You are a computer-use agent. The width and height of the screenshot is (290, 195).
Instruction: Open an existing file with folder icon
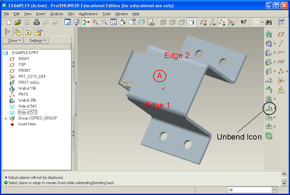[18, 22]
